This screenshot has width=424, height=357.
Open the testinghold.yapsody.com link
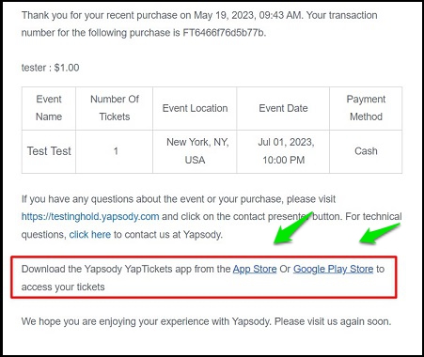90,217
